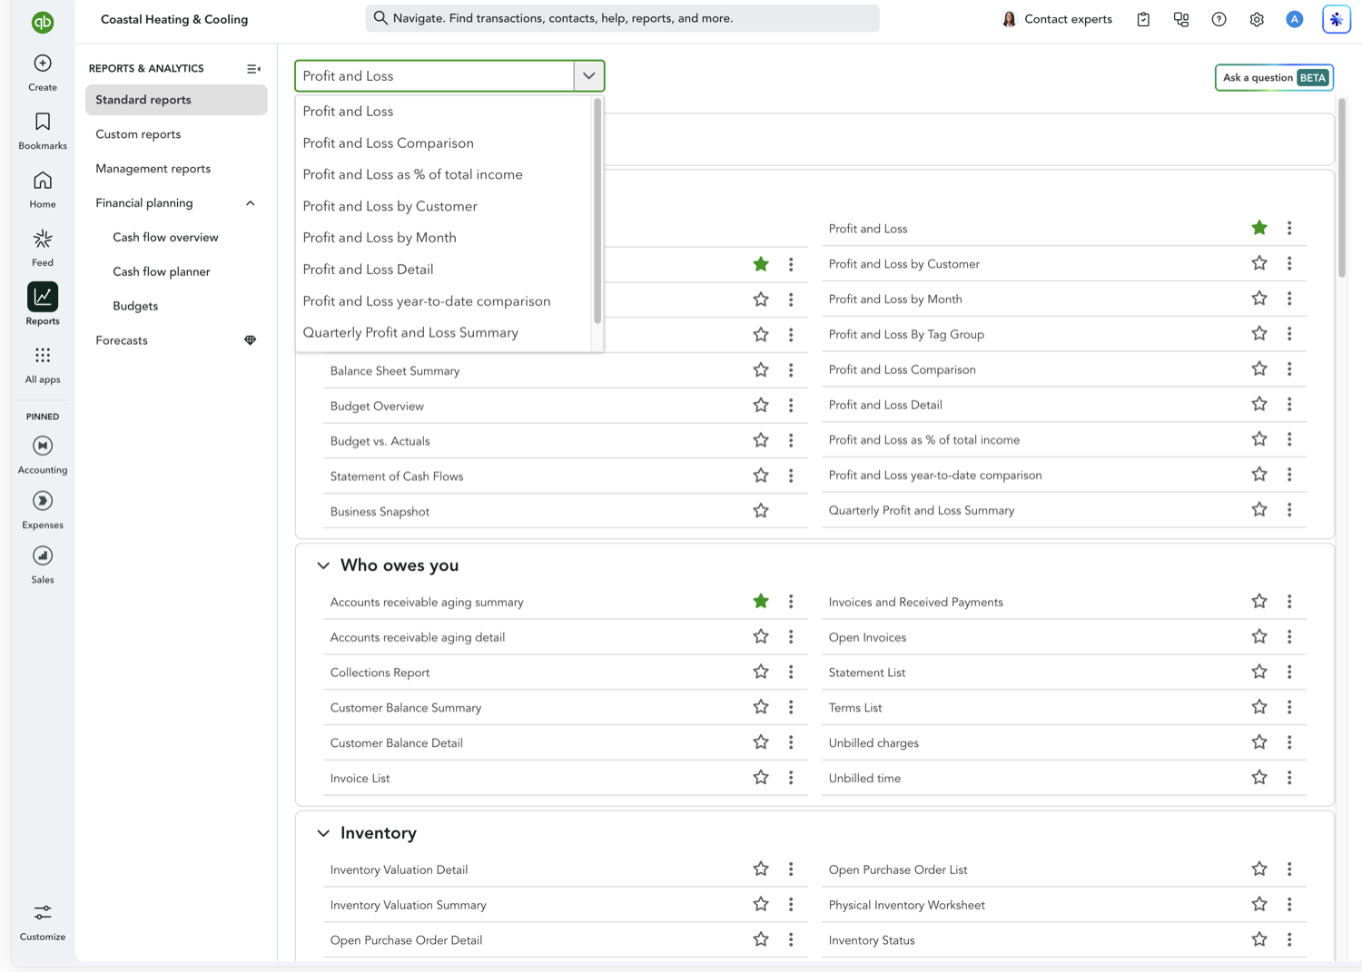Launch the AI assistant sparkle icon

pos(1337,19)
